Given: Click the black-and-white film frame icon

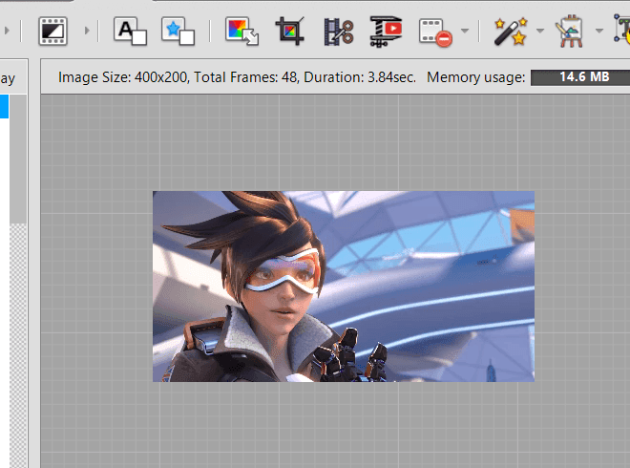Looking at the screenshot, I should pyautogui.click(x=53, y=31).
